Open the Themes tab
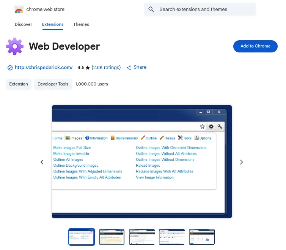 [81, 24]
